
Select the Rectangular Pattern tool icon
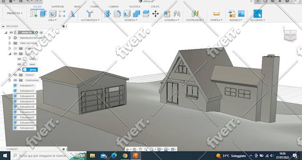pos(62,14)
